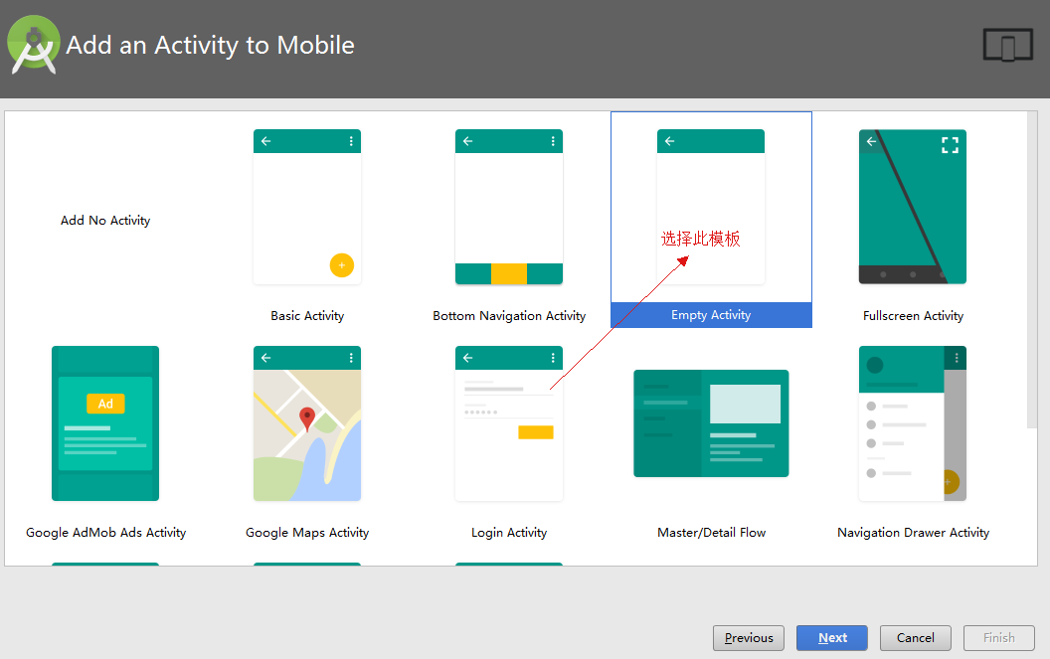
Task: Click the highlighted Empty Activity label
Action: tap(711, 315)
